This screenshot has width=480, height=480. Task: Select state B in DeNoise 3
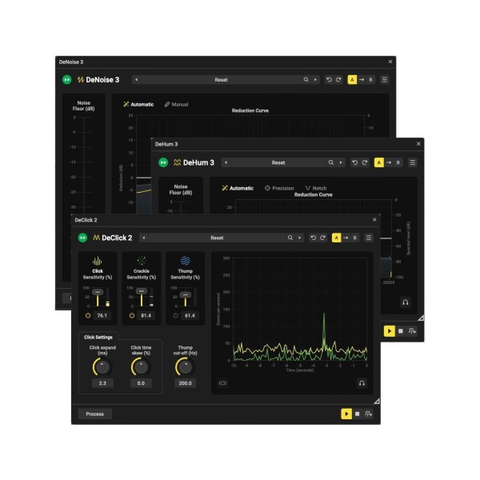(370, 80)
